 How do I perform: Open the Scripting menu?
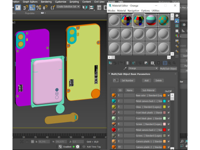74,2
